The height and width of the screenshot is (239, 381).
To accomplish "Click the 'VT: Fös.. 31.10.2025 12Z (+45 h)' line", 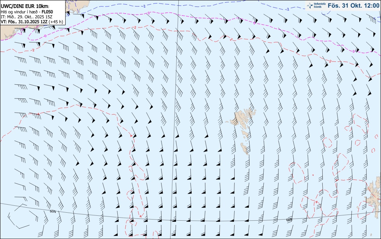I will [32, 22].
